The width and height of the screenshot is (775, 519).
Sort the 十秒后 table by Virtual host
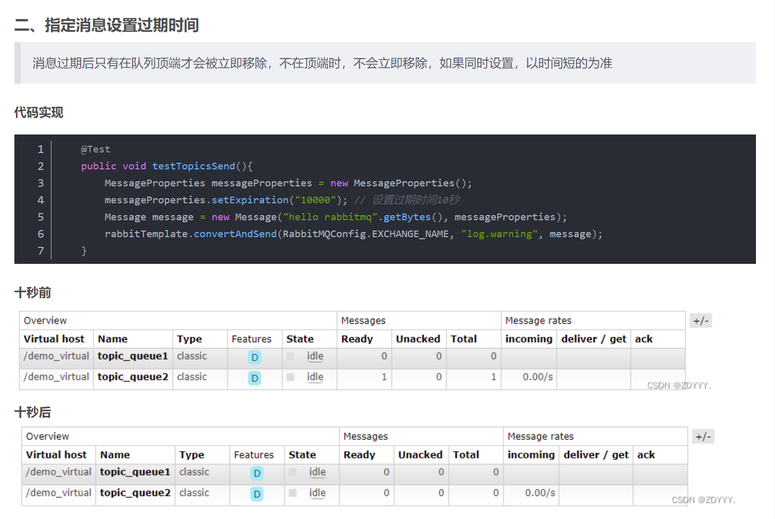click(x=57, y=455)
